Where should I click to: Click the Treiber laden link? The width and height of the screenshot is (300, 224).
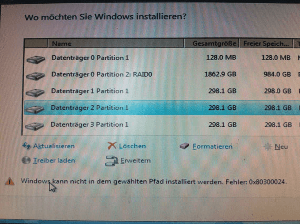(x=54, y=160)
